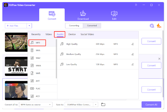Switch to the Converted list
The image size is (167, 112).
click(x=92, y=25)
